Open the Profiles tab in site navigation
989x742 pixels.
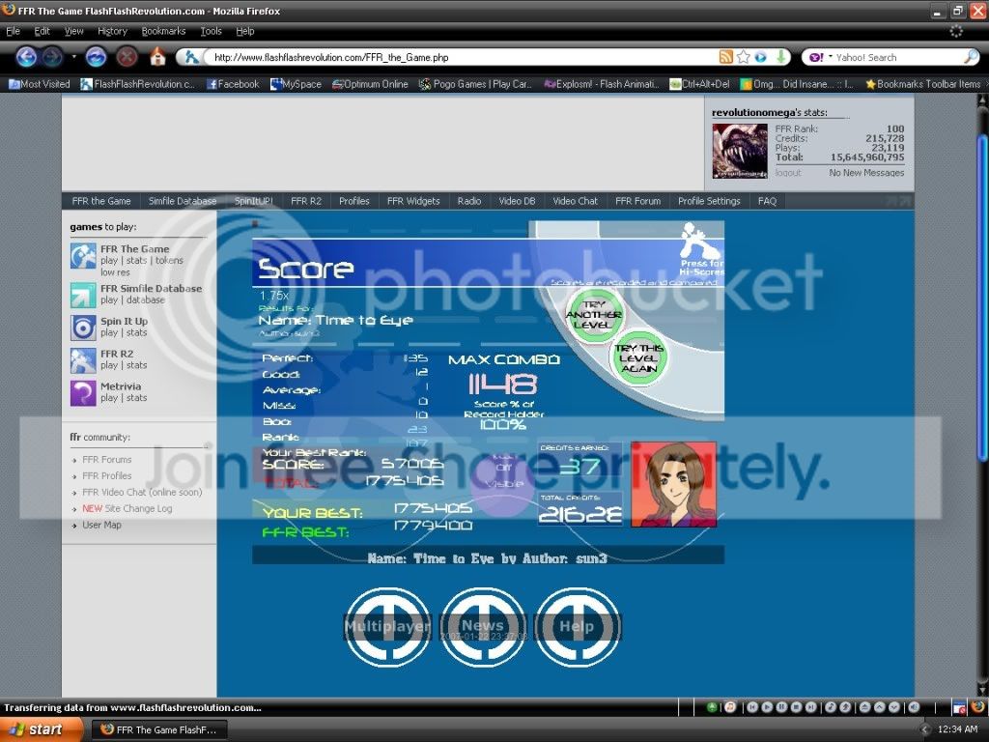click(353, 201)
